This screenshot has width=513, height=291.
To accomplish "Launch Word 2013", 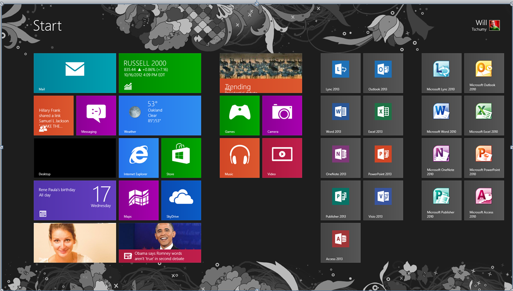I will (x=340, y=115).
